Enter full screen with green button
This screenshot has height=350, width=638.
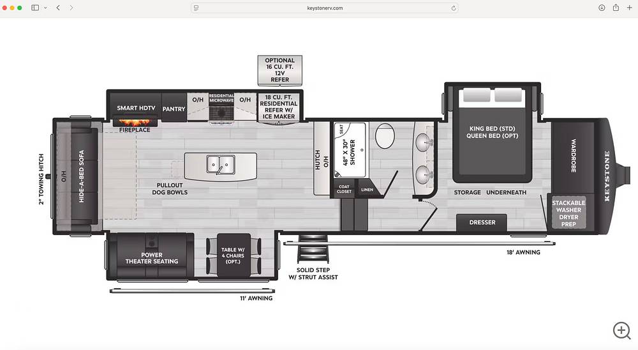pos(20,8)
